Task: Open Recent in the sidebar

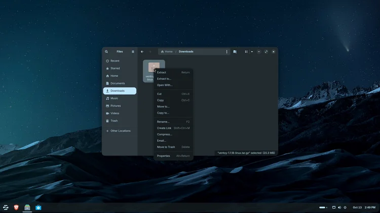Action: [120, 61]
